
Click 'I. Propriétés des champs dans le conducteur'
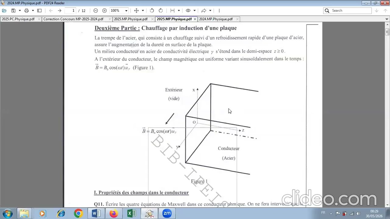coord(141,193)
